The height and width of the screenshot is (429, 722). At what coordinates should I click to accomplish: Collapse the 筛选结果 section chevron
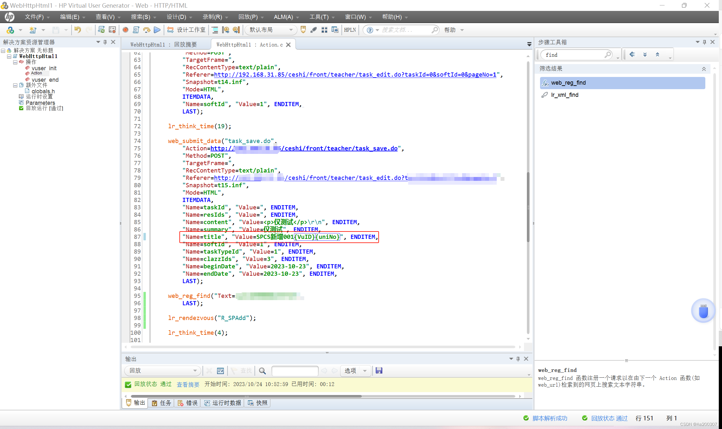click(704, 69)
